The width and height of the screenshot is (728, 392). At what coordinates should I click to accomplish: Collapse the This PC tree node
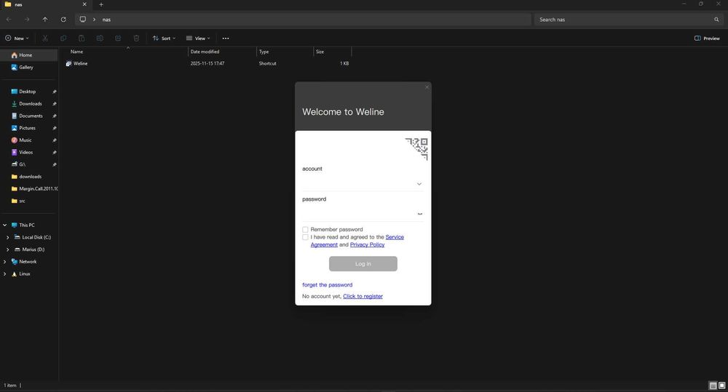click(4, 225)
